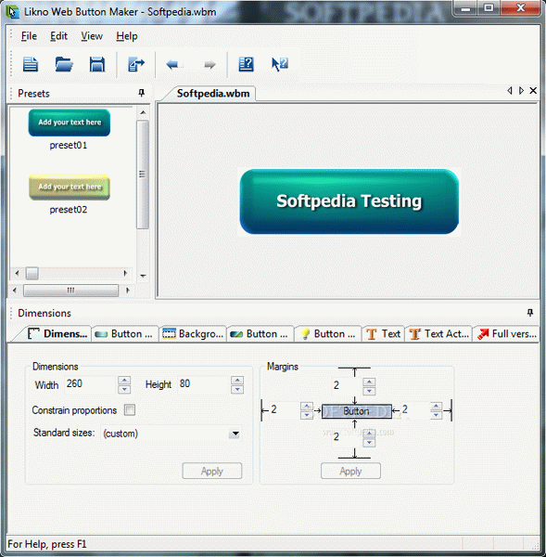Click Apply in the Margins group

[x=350, y=471]
